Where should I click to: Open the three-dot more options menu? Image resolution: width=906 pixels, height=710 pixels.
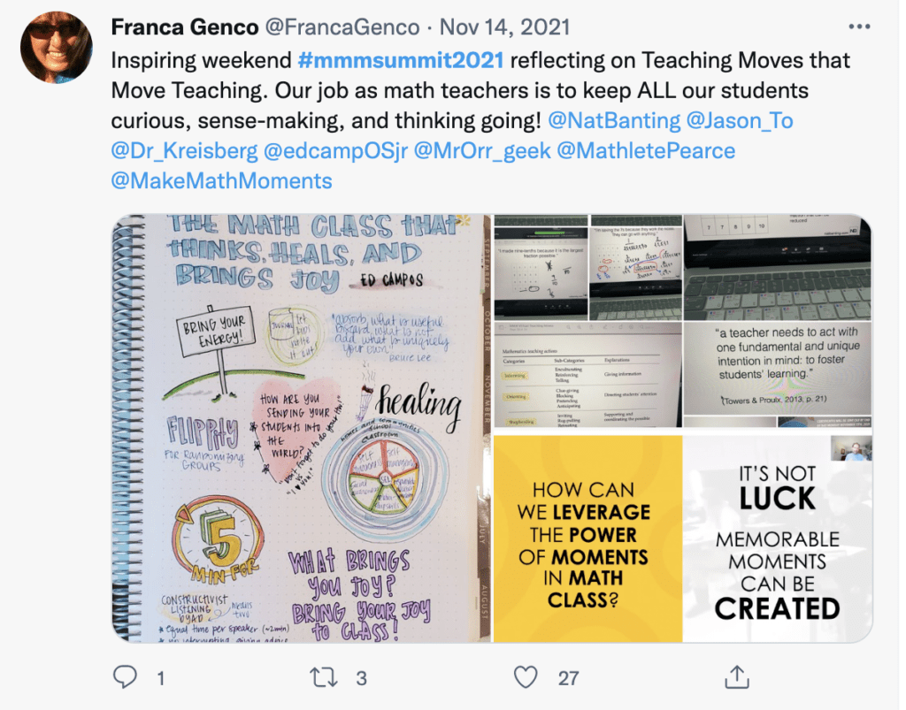(x=859, y=27)
